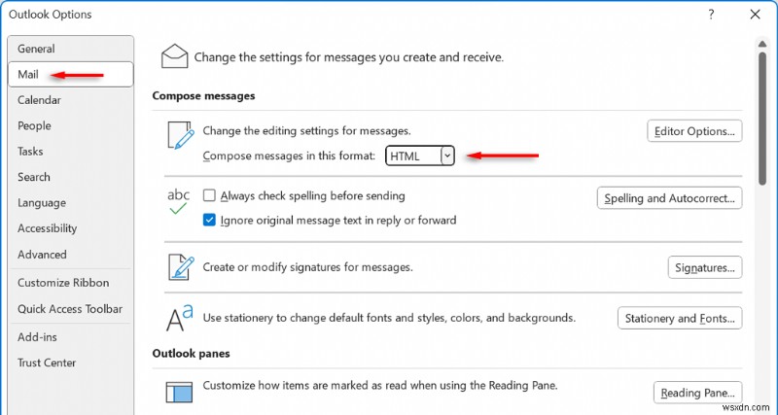Open the Trust Center category

[70, 363]
